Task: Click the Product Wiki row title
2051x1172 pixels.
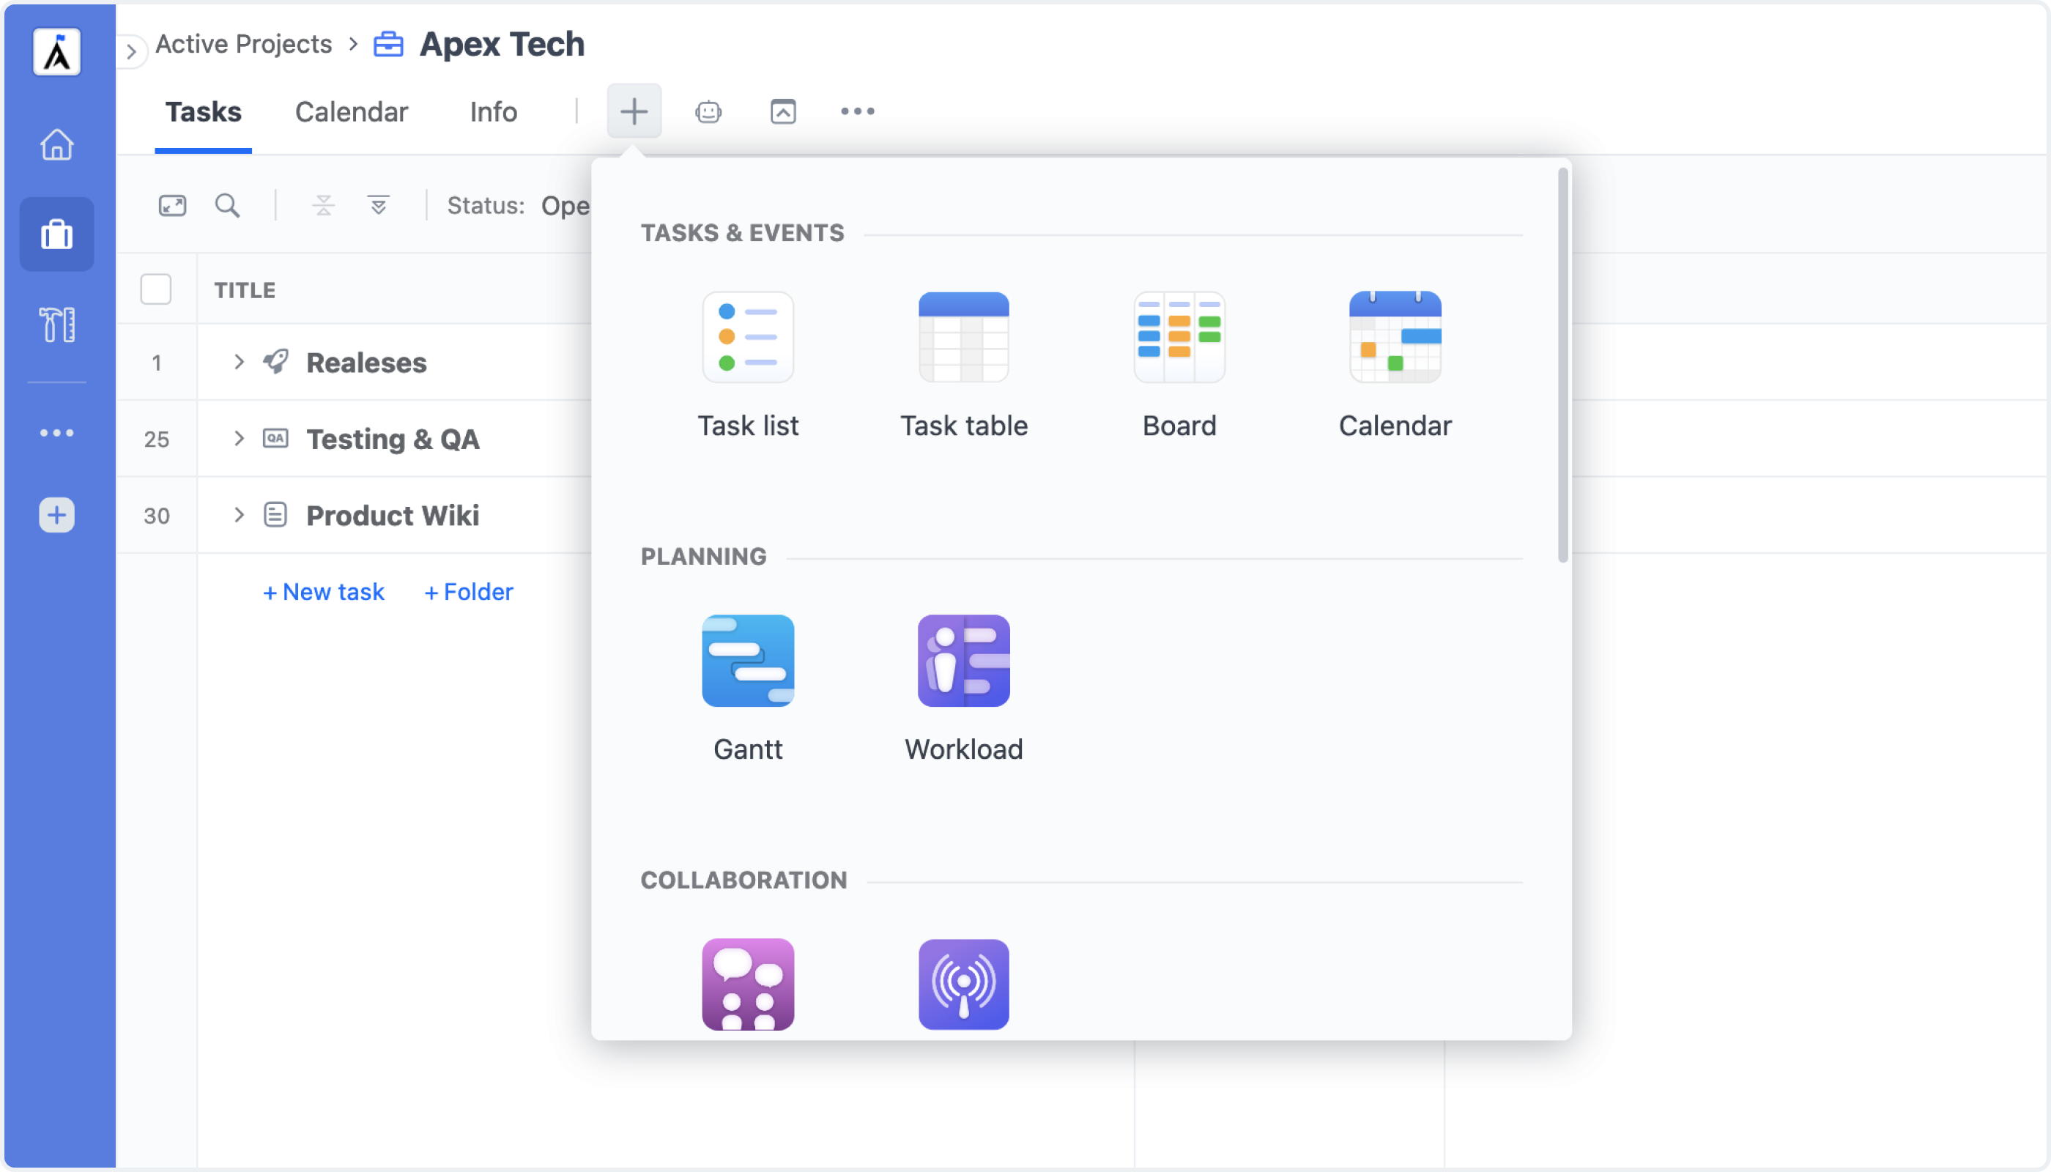Action: coord(393,516)
